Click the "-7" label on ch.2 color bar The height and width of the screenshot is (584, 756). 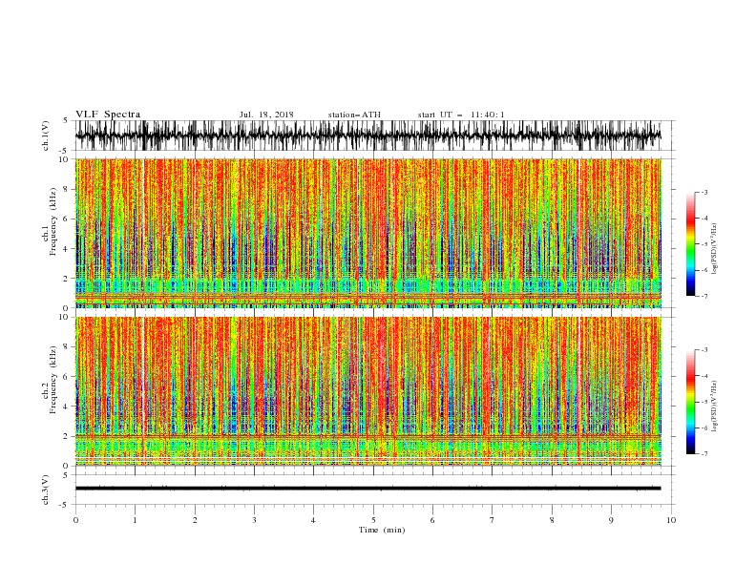click(x=704, y=454)
